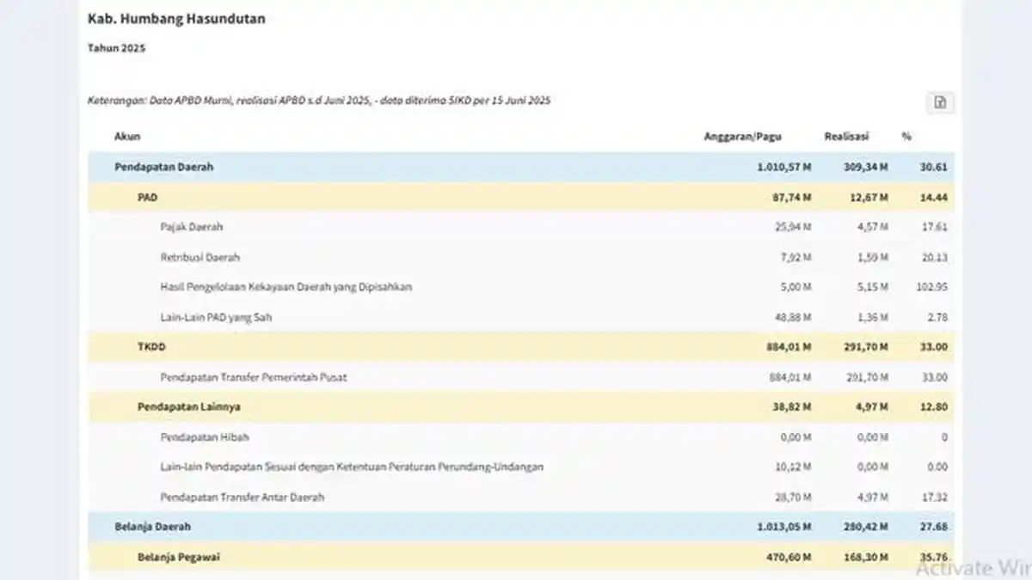Click the export file icon button
1032x580 pixels.
coord(940,103)
